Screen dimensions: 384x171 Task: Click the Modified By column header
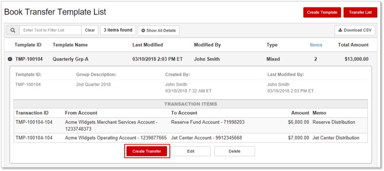[x=207, y=45]
